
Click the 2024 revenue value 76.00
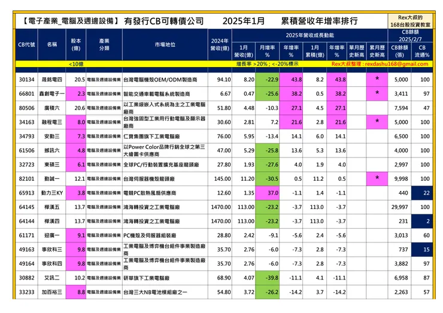(224, 136)
